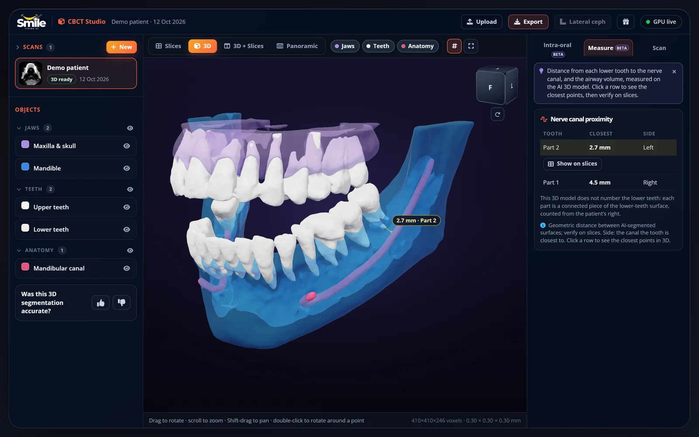This screenshot has width=699, height=437.
Task: Open Lateral ceph
Action: pos(583,22)
